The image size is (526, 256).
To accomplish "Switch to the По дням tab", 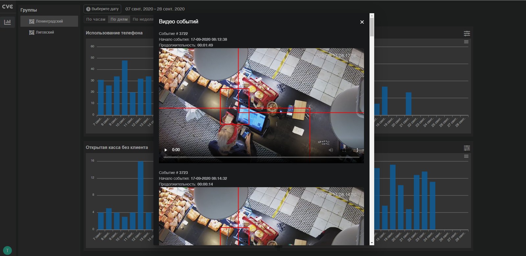I will 119,19.
